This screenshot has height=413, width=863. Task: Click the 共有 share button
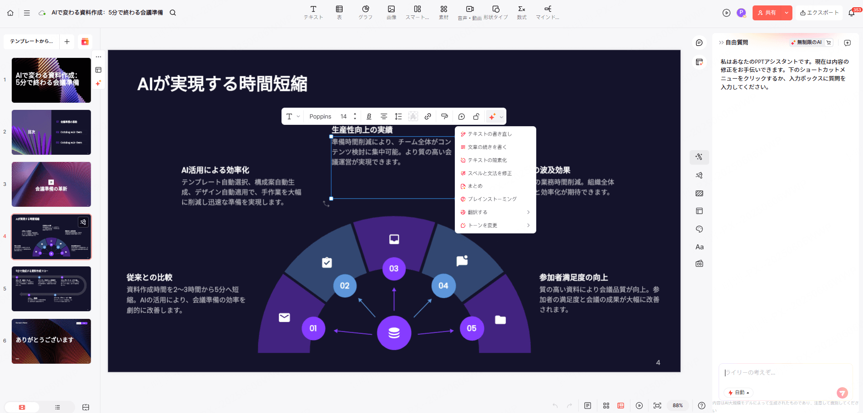pyautogui.click(x=769, y=13)
